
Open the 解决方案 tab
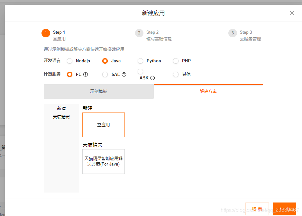click(x=208, y=91)
